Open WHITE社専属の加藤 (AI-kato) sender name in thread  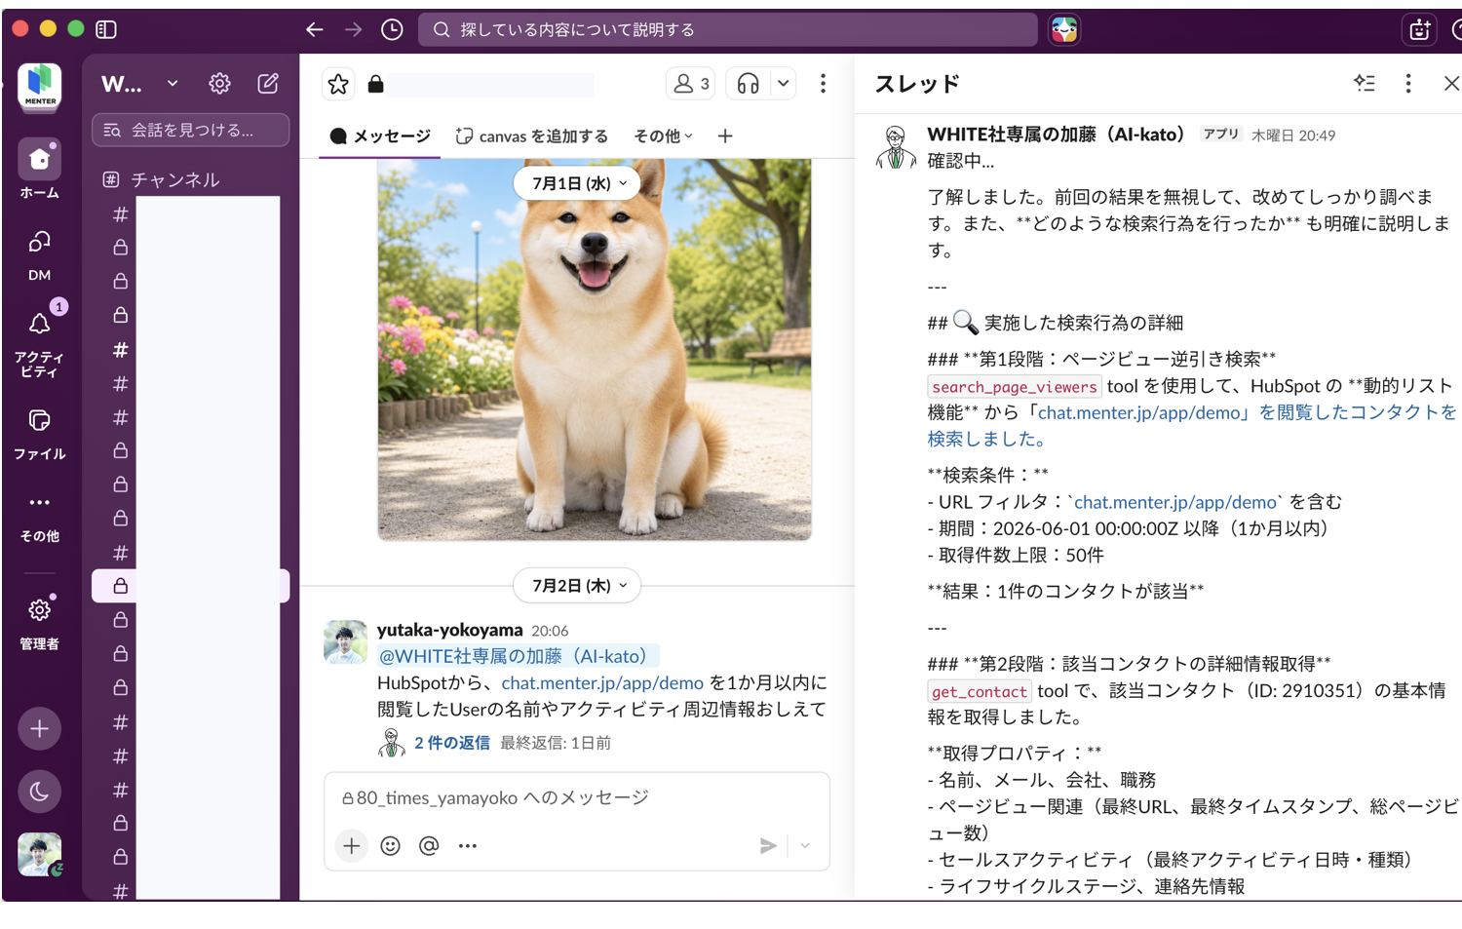tap(1056, 135)
